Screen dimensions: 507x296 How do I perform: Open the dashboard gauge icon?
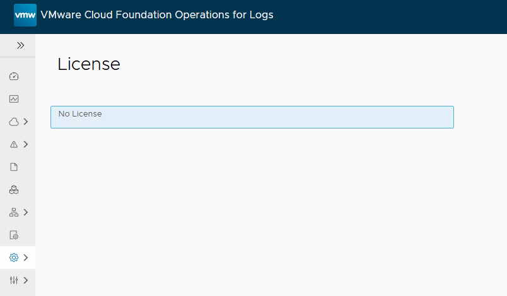14,76
